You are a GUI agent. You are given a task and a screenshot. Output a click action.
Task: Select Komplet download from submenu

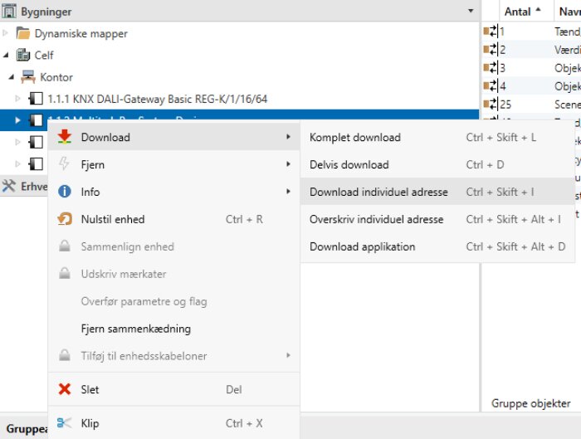tap(354, 138)
